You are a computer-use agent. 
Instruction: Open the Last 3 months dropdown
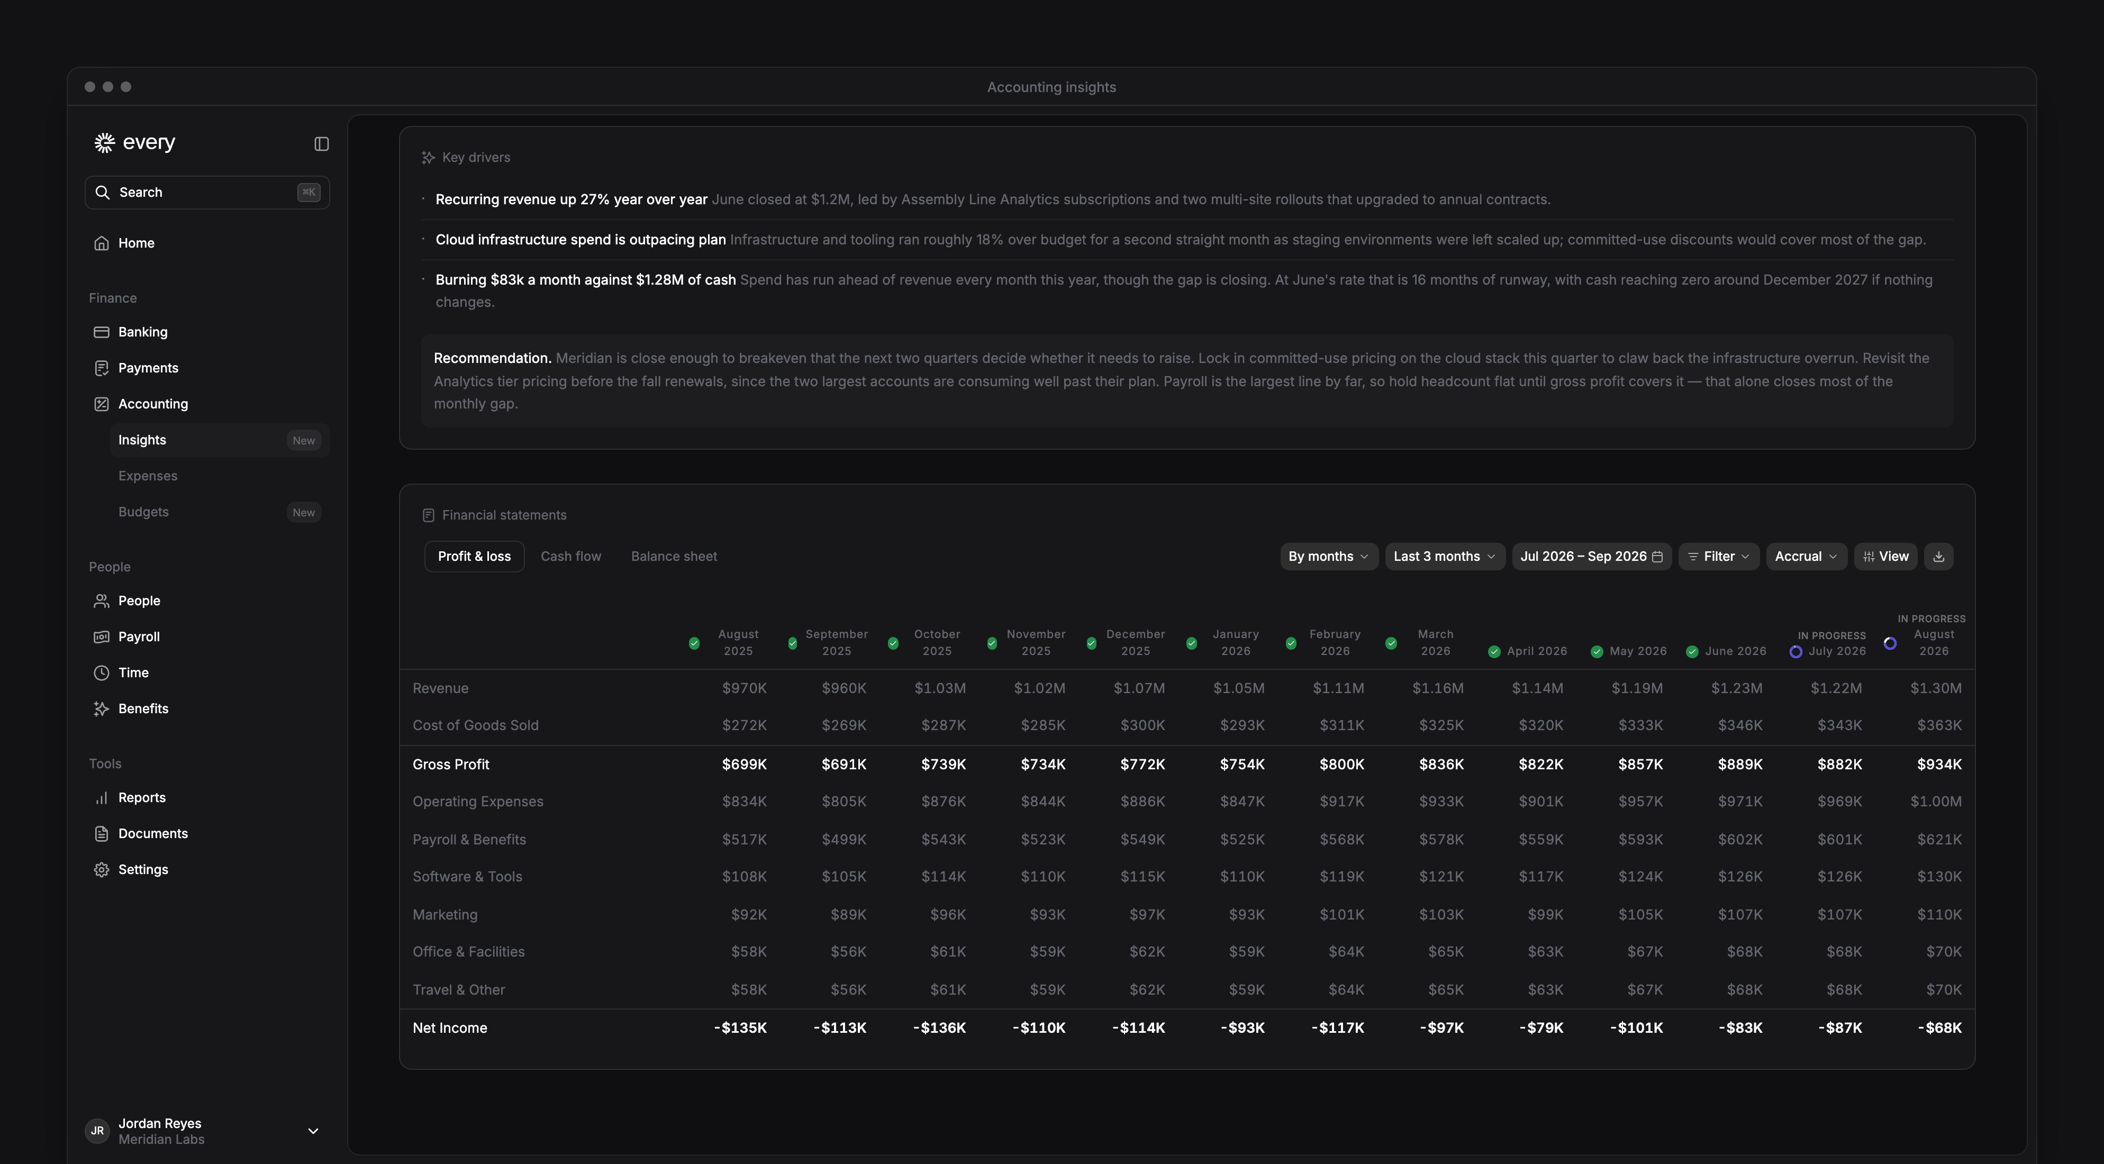(x=1445, y=556)
